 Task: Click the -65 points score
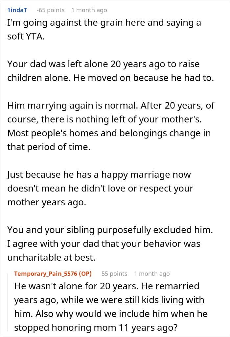click(50, 10)
